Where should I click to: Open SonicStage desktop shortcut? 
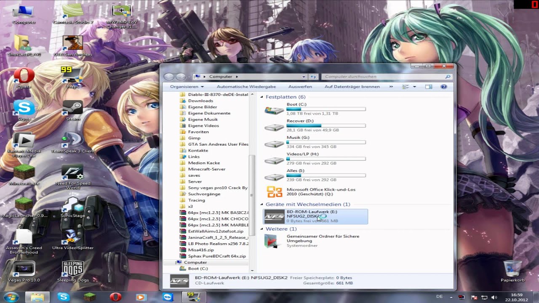[73, 207]
